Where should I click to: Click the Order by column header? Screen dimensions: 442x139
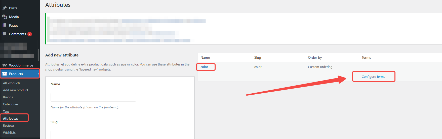click(x=315, y=57)
